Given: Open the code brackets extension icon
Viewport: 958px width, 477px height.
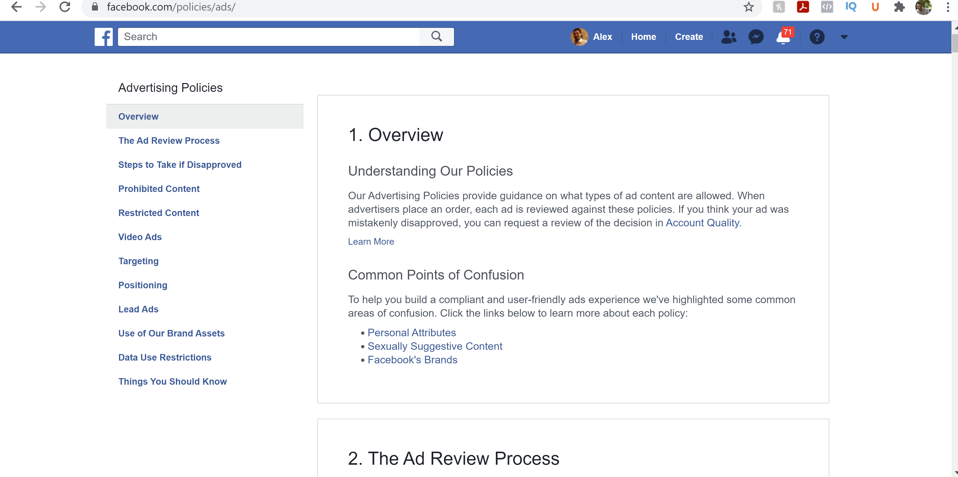Looking at the screenshot, I should point(827,7).
